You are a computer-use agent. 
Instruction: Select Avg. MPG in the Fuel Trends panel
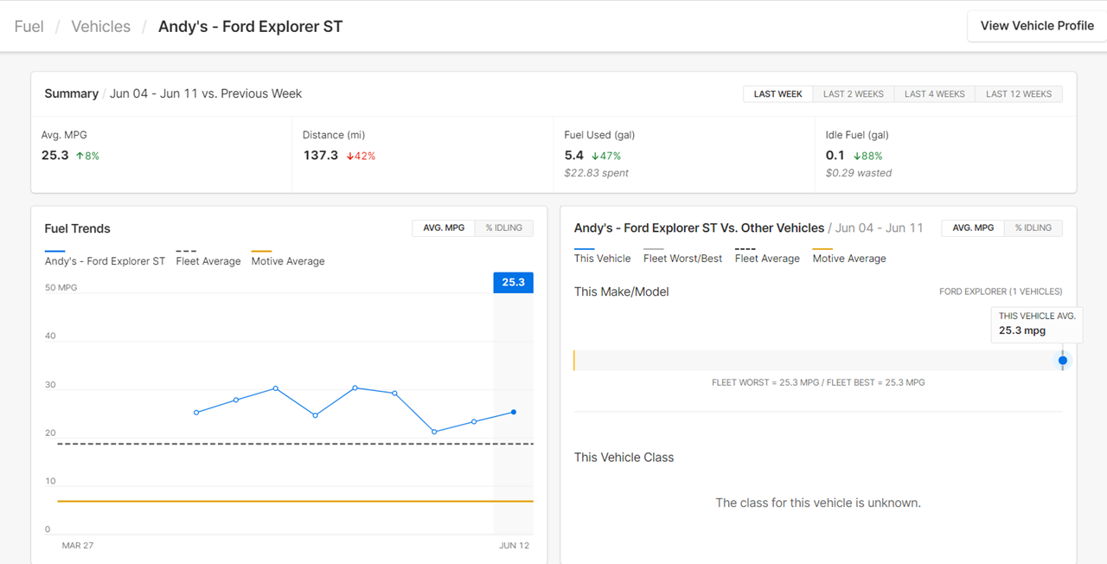click(x=444, y=228)
